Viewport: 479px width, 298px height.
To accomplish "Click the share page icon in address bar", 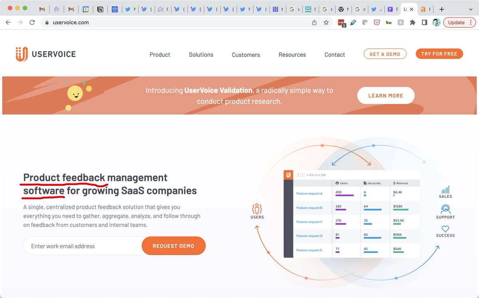I will click(314, 23).
